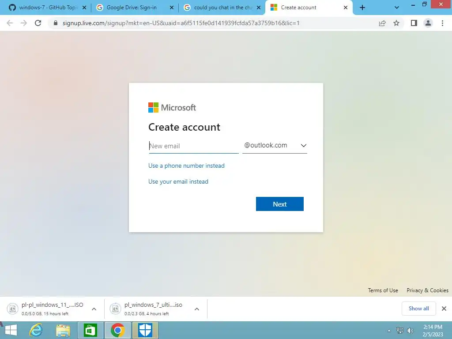The image size is (452, 339).
Task: Open the Windows Start menu
Action: click(11, 330)
